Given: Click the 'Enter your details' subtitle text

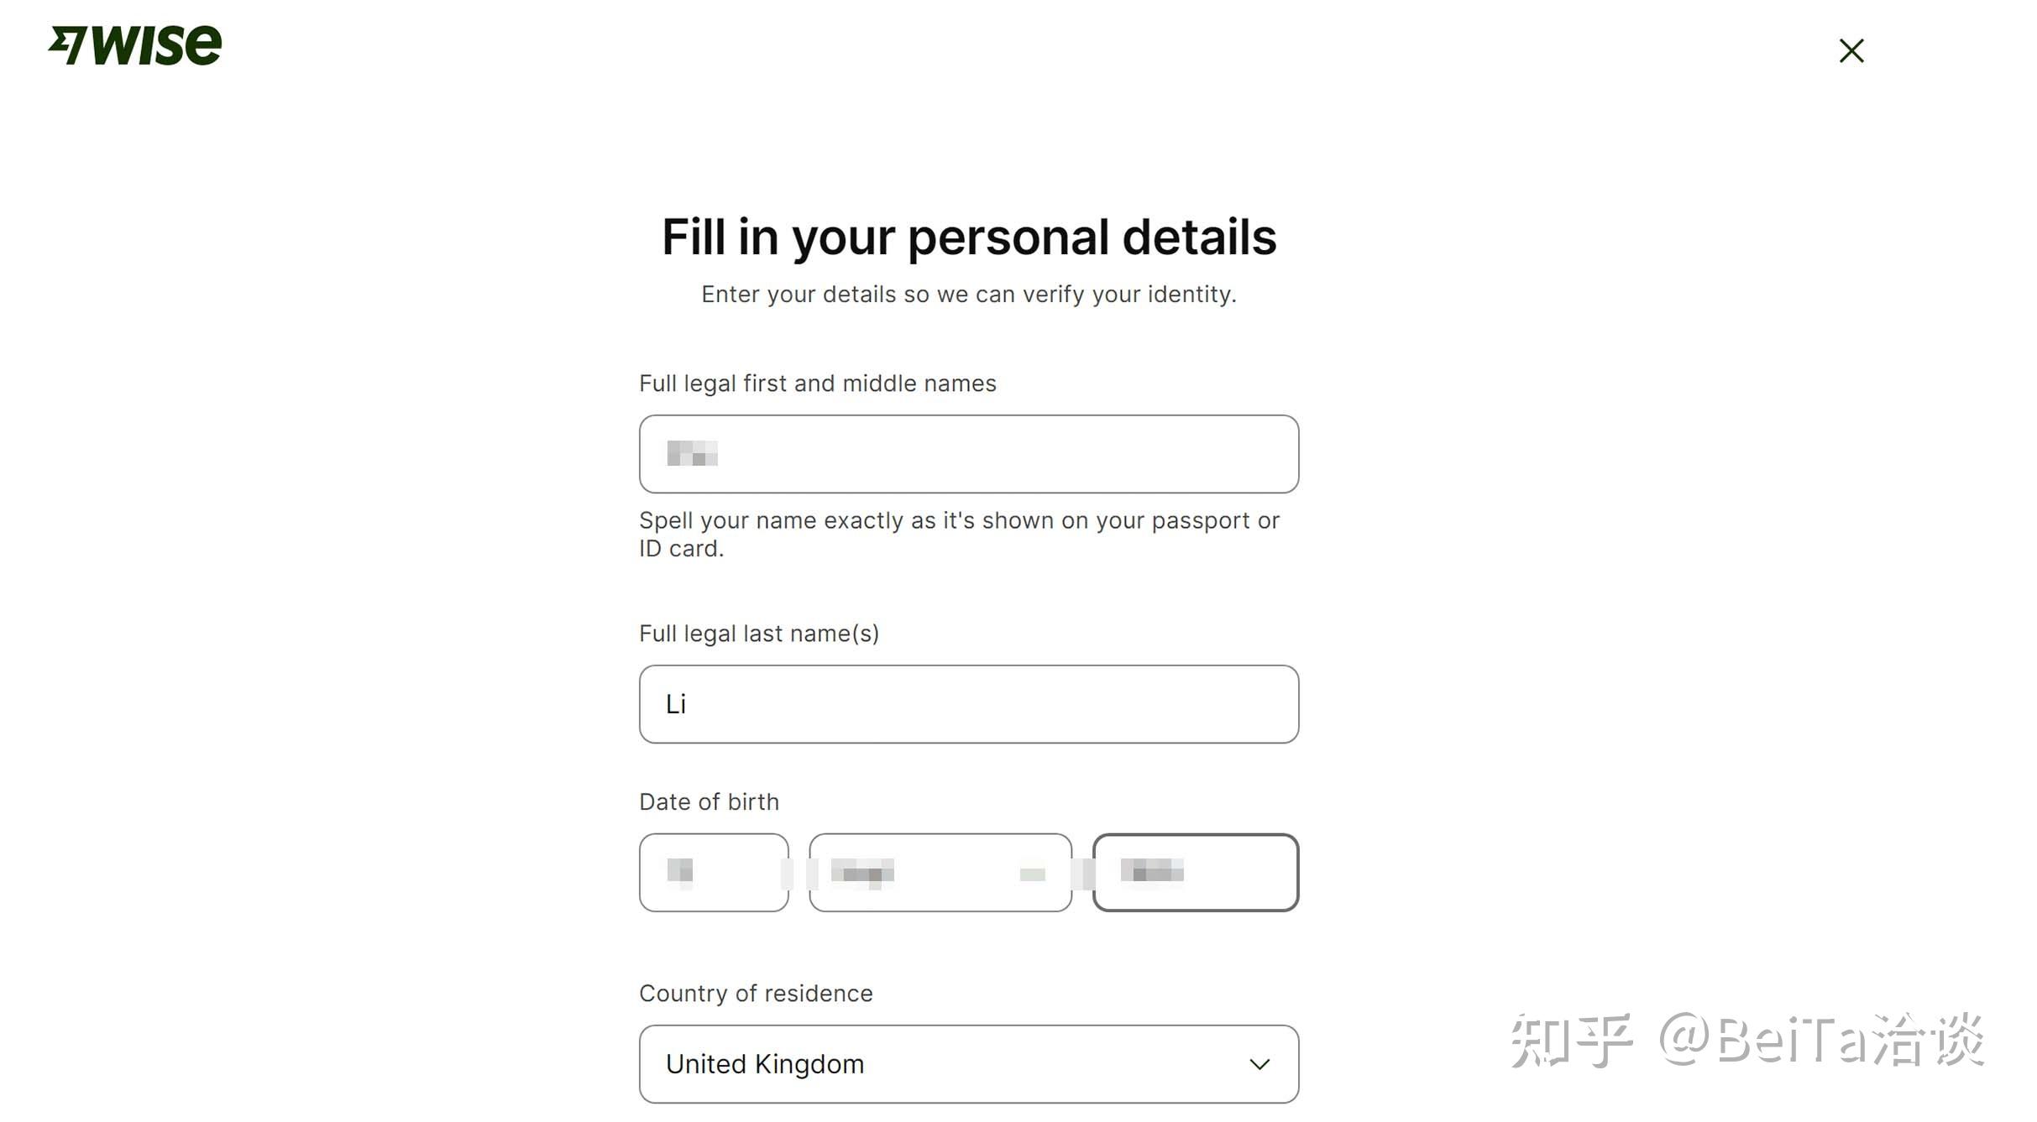Looking at the screenshot, I should [968, 295].
